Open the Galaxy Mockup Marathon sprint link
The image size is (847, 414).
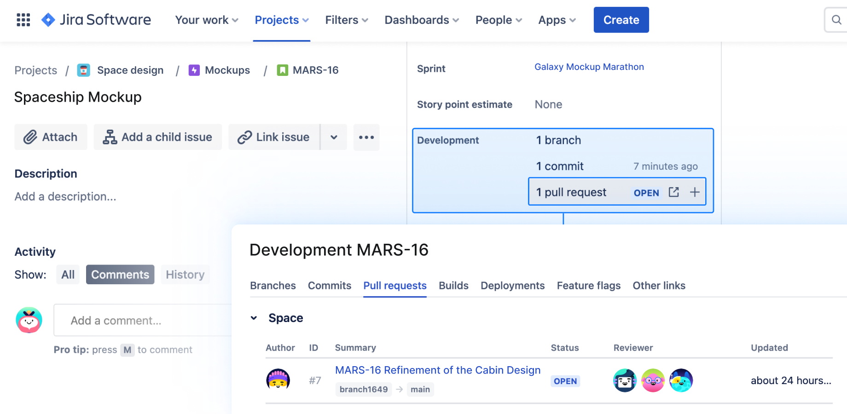[589, 67]
